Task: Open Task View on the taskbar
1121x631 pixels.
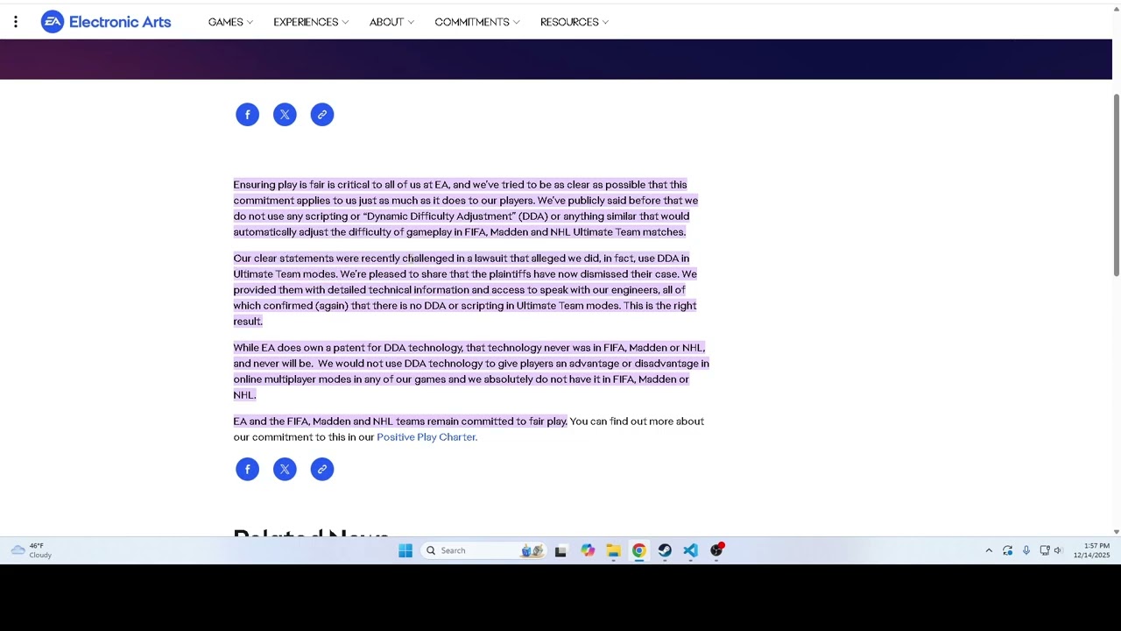Action: click(560, 550)
